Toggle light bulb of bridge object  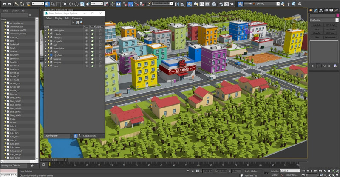(x=5, y=119)
